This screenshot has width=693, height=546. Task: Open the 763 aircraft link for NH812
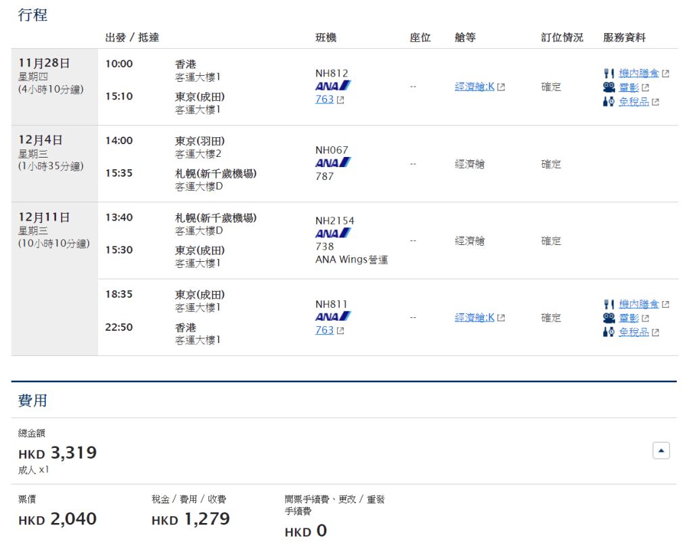325,99
